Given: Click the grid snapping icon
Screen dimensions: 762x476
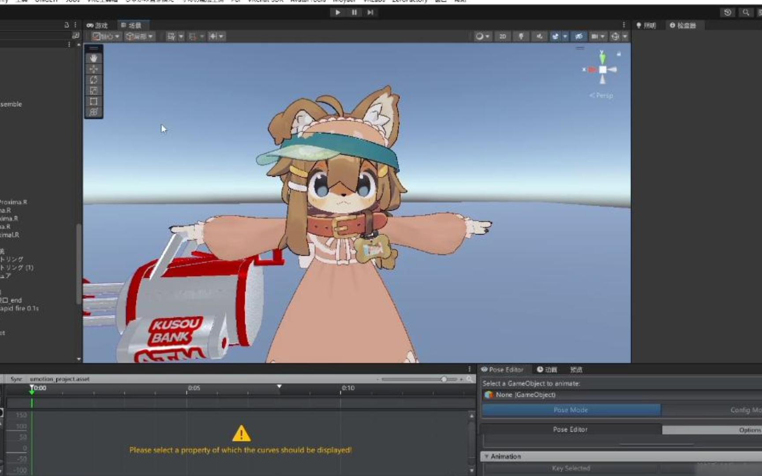Looking at the screenshot, I should click(x=193, y=37).
